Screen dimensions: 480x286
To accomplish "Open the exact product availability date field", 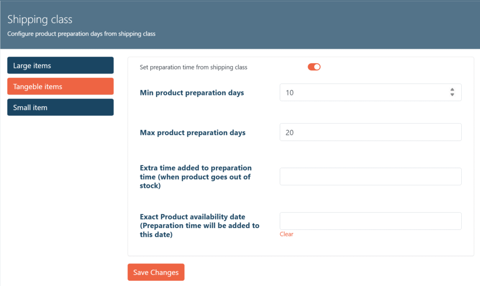I will pyautogui.click(x=370, y=221).
